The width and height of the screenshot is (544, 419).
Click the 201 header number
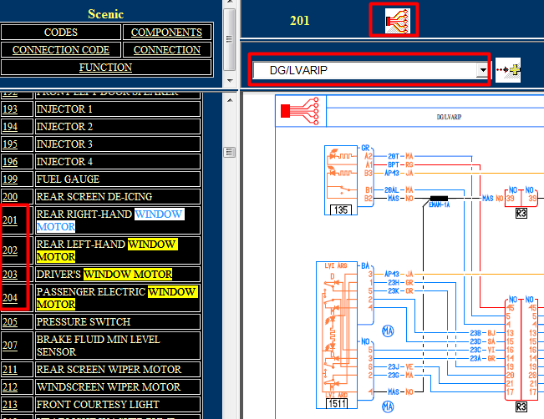point(300,21)
